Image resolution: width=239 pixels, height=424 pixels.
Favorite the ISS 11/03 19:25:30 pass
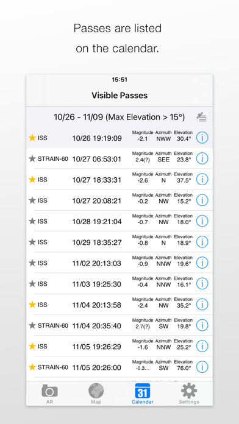click(32, 284)
